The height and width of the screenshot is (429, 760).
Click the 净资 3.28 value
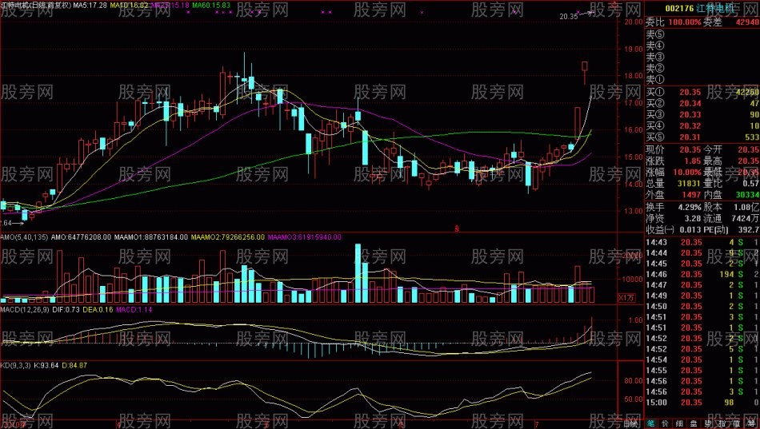[x=693, y=218]
